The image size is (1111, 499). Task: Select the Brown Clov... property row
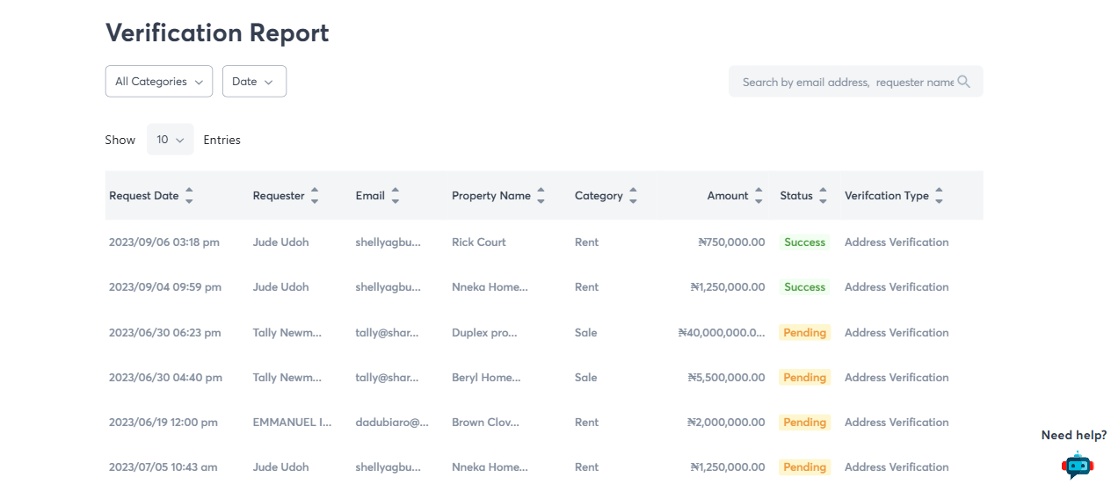[x=485, y=423]
